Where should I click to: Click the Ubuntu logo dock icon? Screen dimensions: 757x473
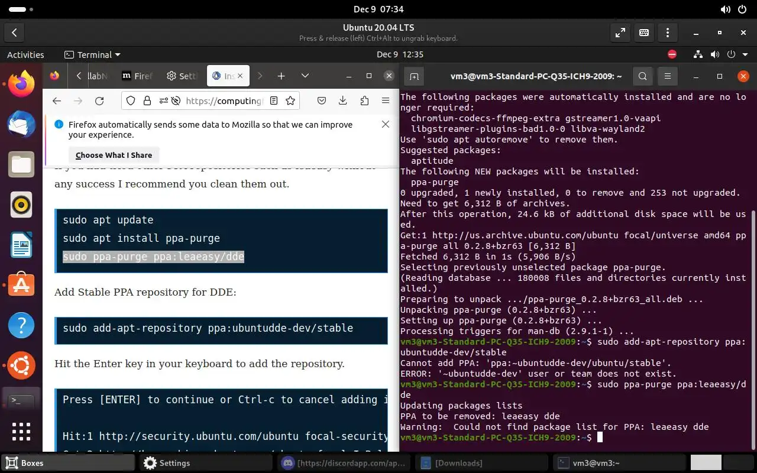coord(21,366)
